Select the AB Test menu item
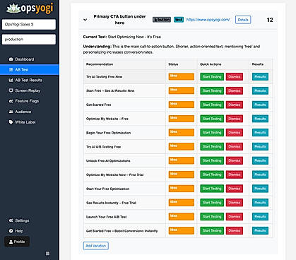This screenshot has width=296, height=260. click(x=30, y=70)
